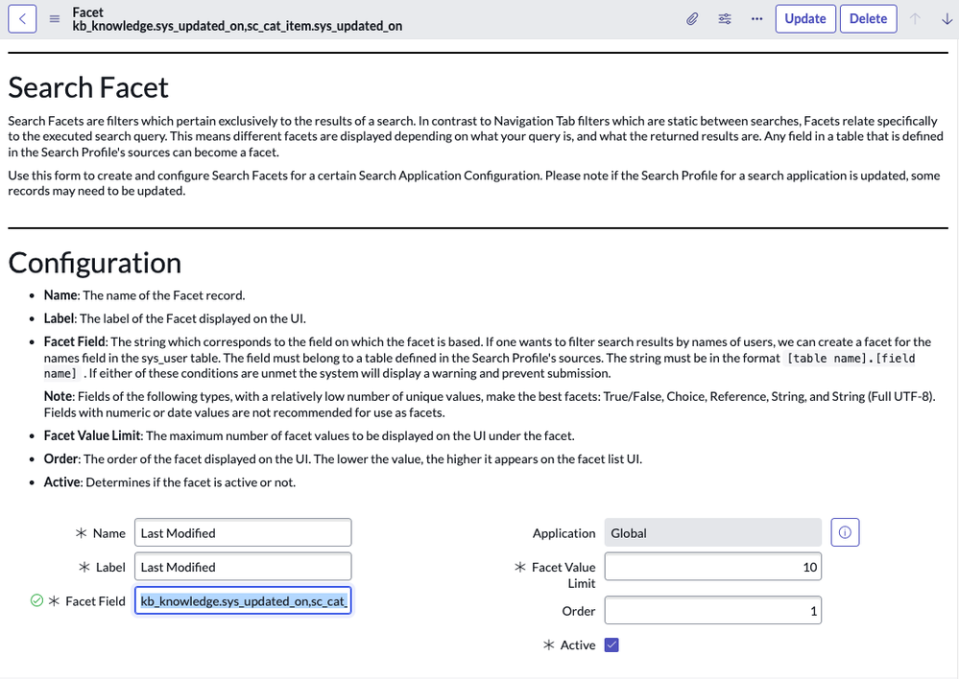The image size is (959, 679).
Task: Click the Configuration heading
Action: pyautogui.click(x=95, y=263)
